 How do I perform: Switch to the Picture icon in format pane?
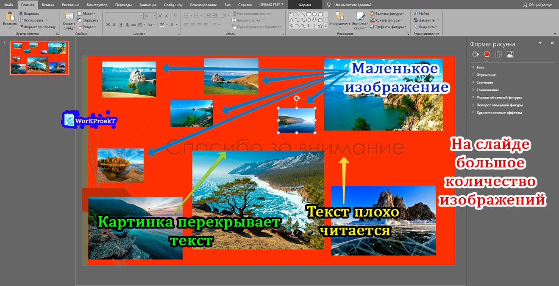pyautogui.click(x=510, y=54)
